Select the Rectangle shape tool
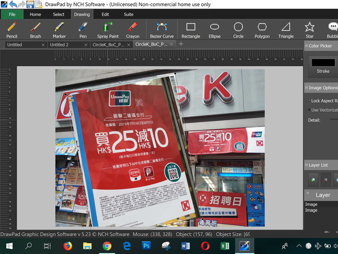This screenshot has height=254, width=338. (x=191, y=30)
